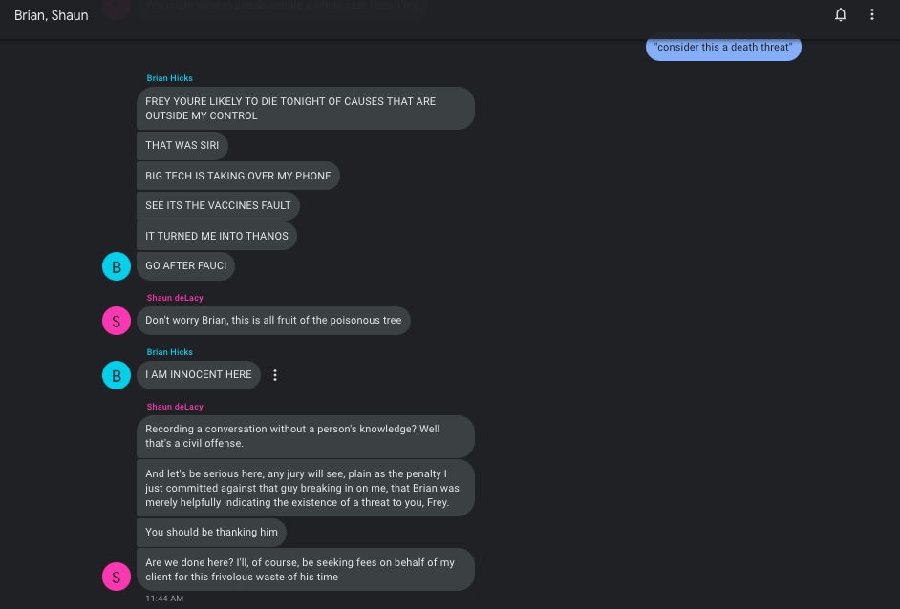Click the "Brian, Shaun" conversation title

click(52, 15)
